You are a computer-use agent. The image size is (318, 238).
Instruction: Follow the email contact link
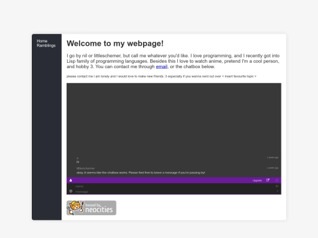point(161,66)
